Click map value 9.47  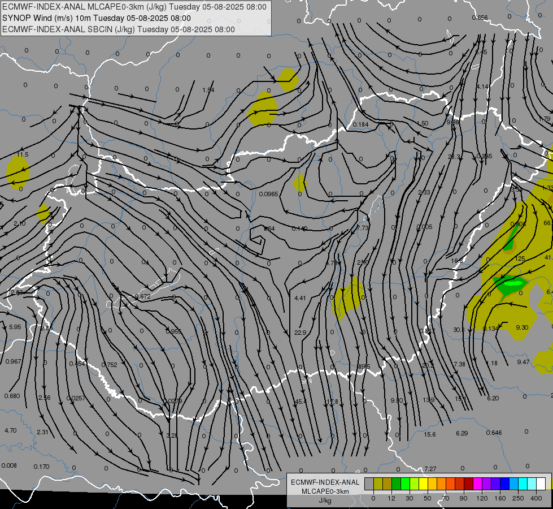(524, 362)
